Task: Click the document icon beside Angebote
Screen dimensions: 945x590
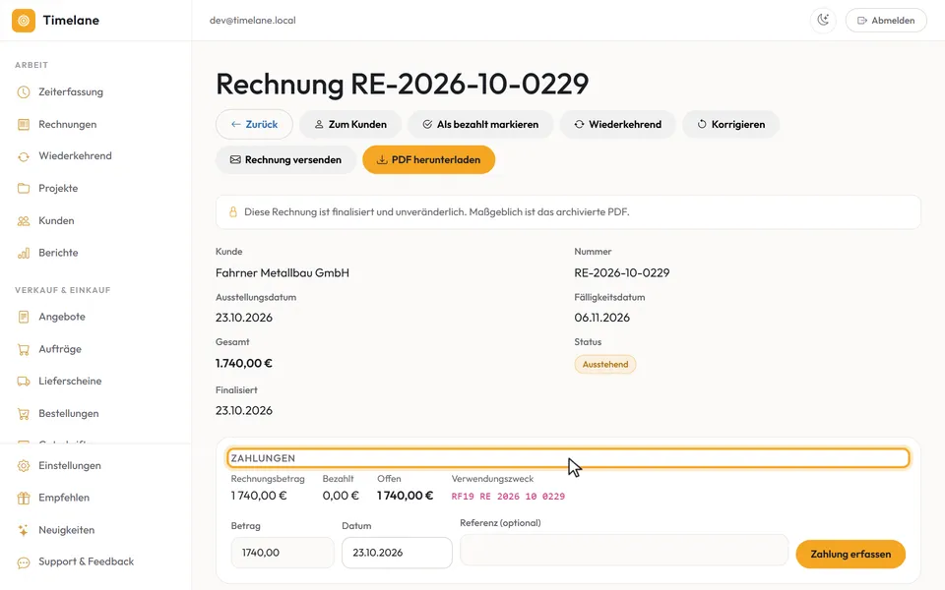Action: click(24, 317)
